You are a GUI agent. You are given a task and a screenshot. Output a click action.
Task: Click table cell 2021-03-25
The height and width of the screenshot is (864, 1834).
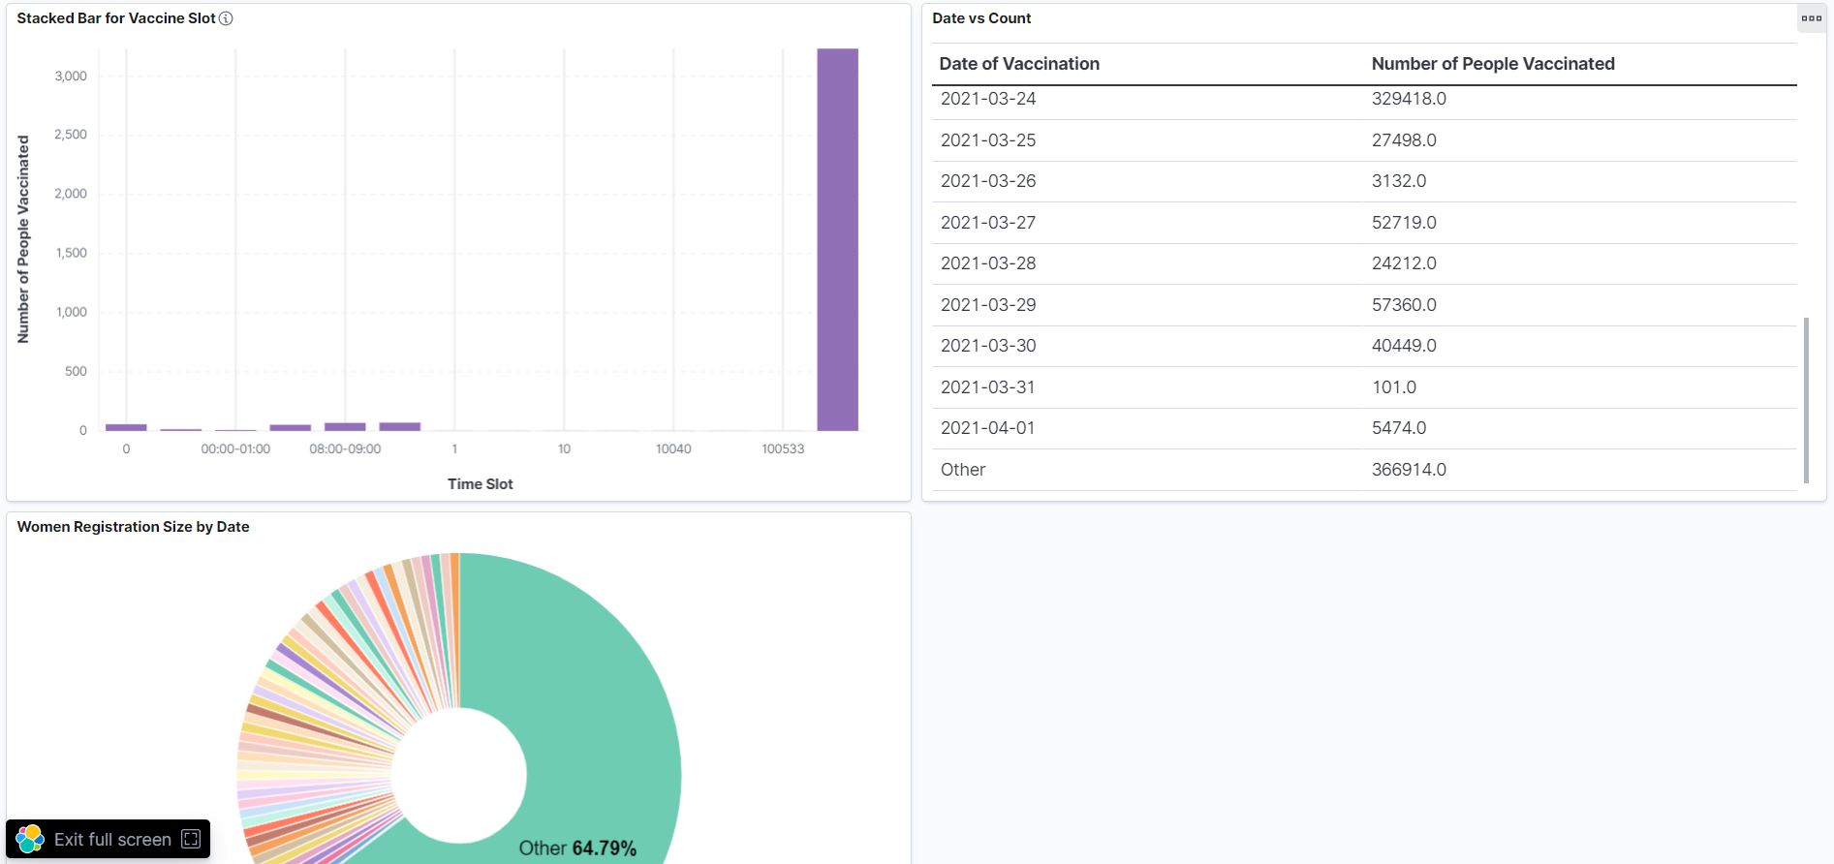point(988,140)
